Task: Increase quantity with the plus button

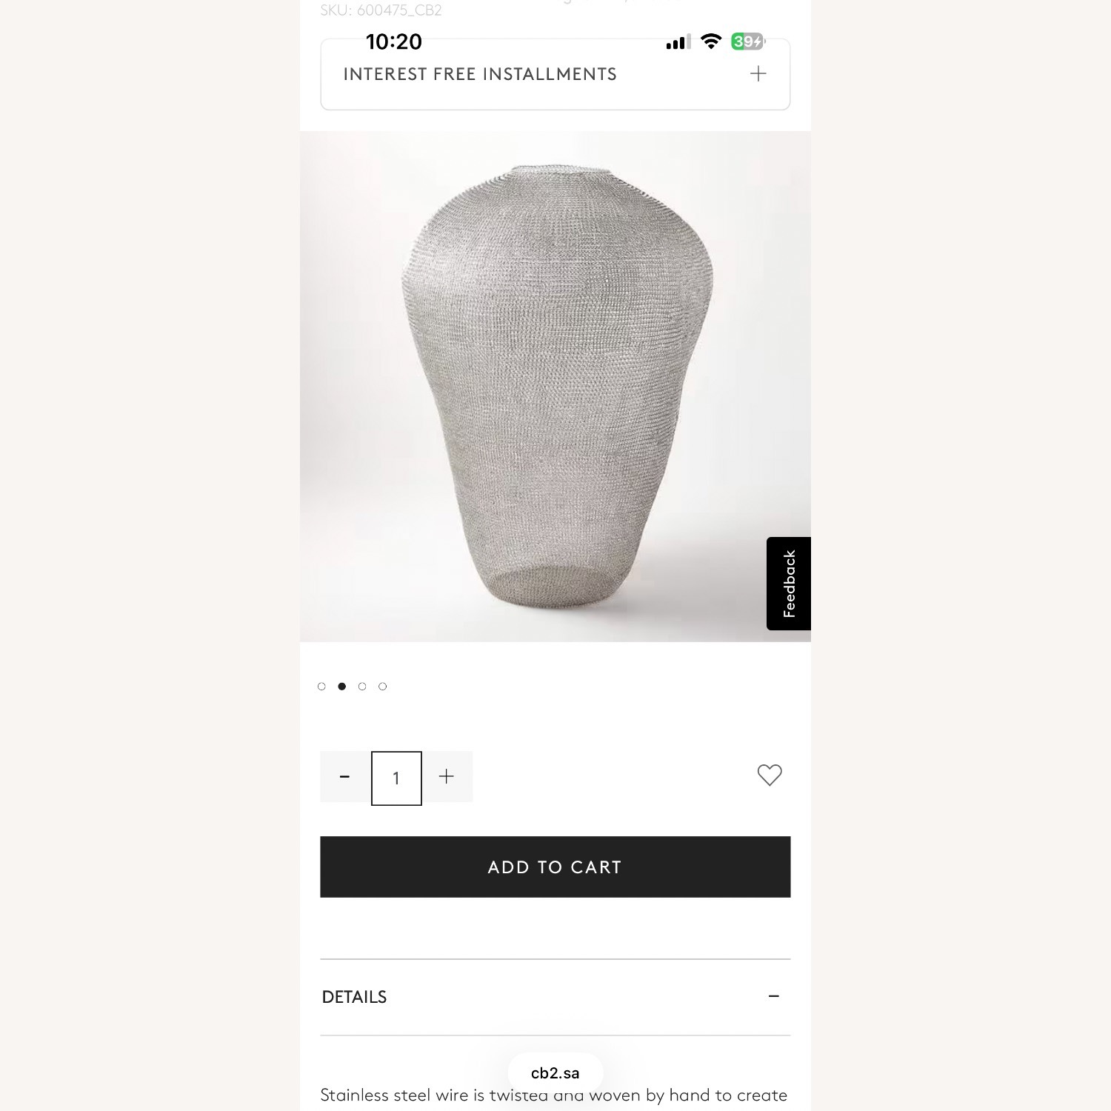Action: click(x=447, y=777)
